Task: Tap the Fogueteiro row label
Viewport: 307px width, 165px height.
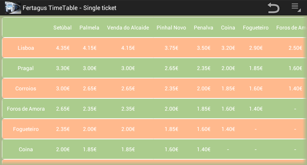Action: 26,129
